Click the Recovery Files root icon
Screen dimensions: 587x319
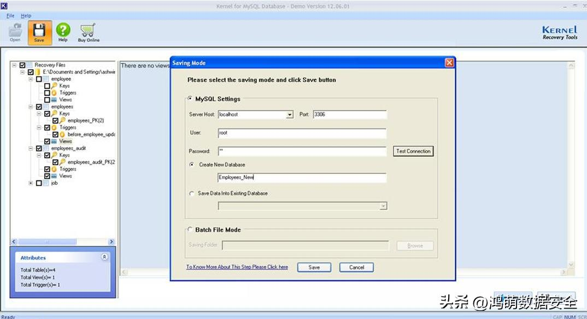click(x=30, y=65)
